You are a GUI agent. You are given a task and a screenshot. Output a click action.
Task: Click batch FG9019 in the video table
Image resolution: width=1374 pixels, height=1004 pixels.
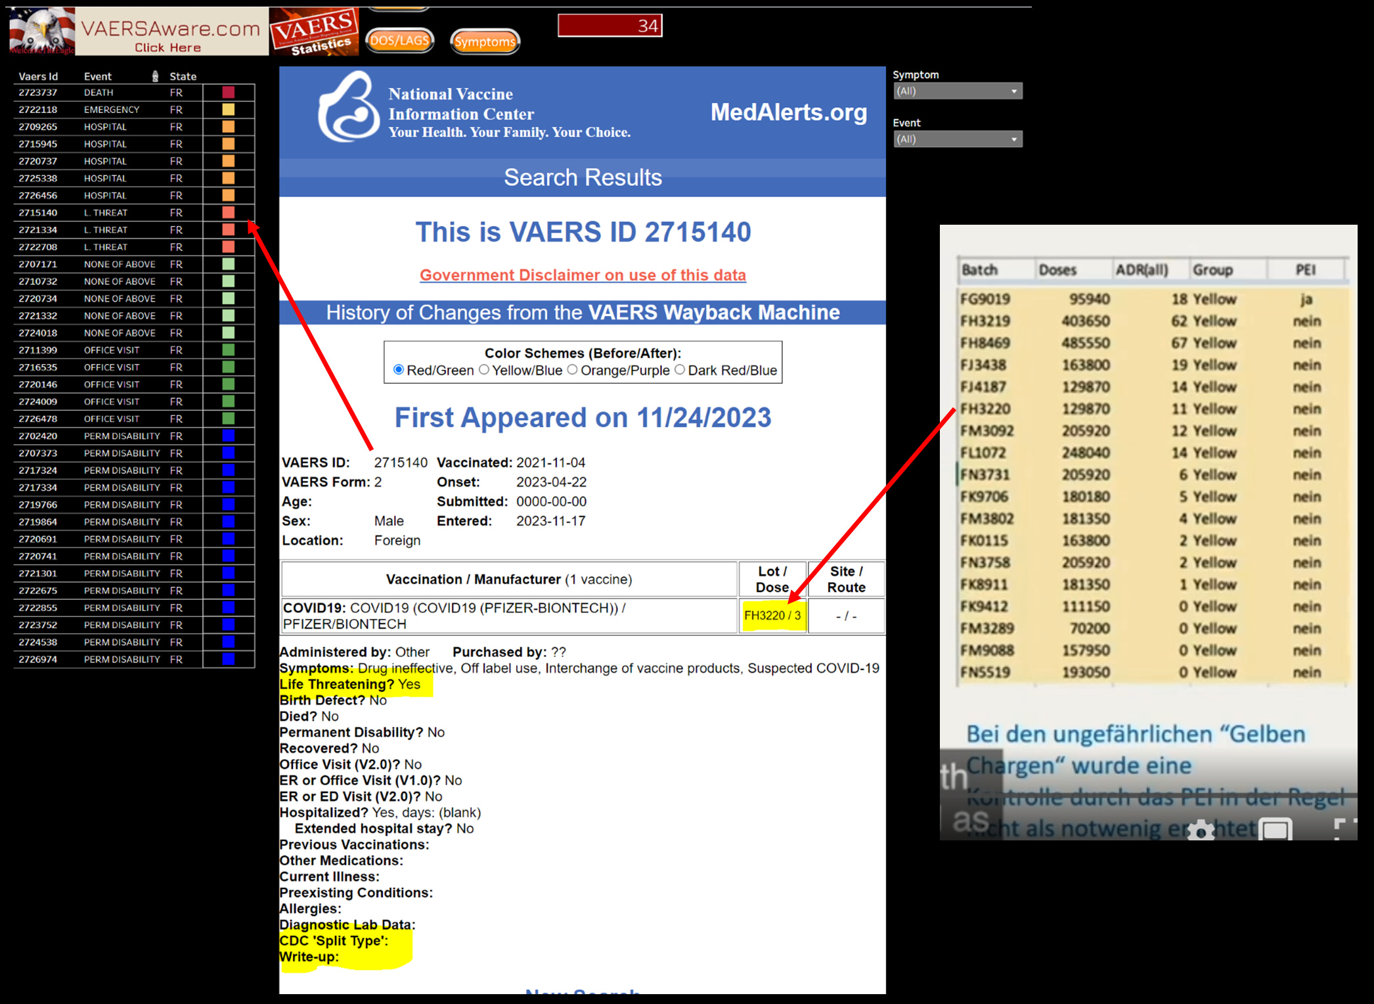pyautogui.click(x=985, y=299)
